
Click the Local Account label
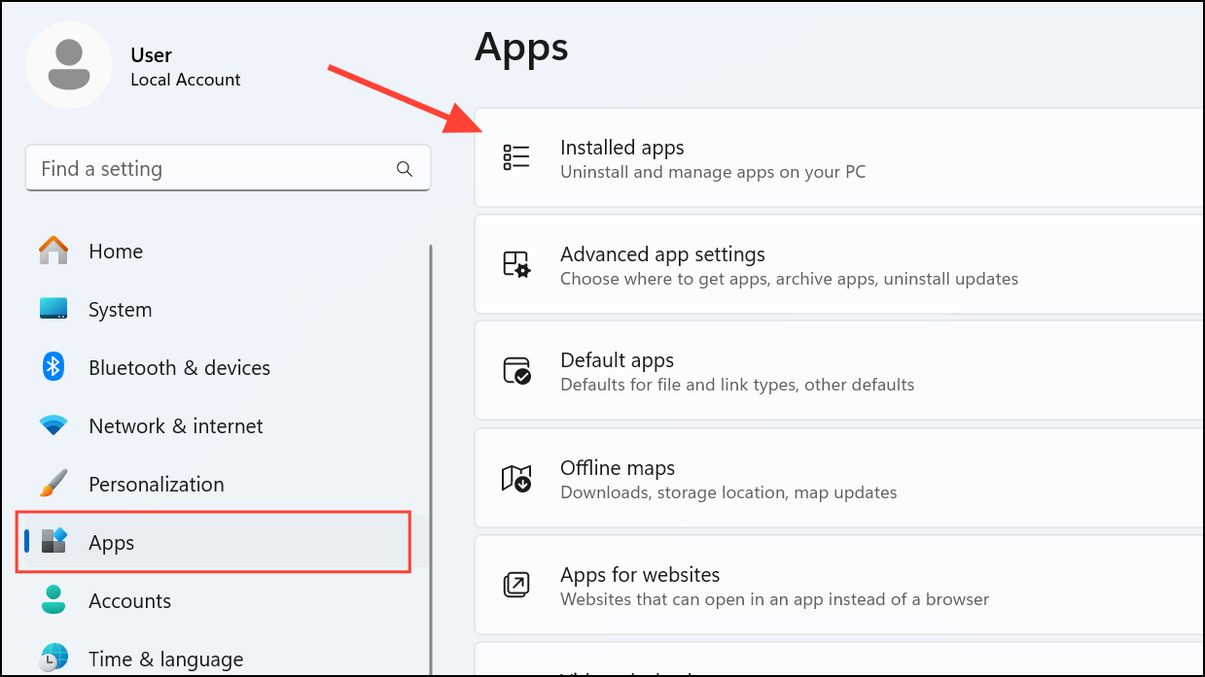tap(185, 80)
